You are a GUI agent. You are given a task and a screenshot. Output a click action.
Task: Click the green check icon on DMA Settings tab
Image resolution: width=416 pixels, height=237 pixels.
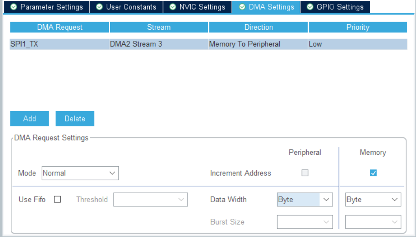tap(242, 7)
